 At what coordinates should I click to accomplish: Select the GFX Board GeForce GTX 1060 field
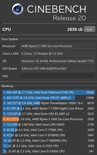pyautogui.click(x=58, y=69)
